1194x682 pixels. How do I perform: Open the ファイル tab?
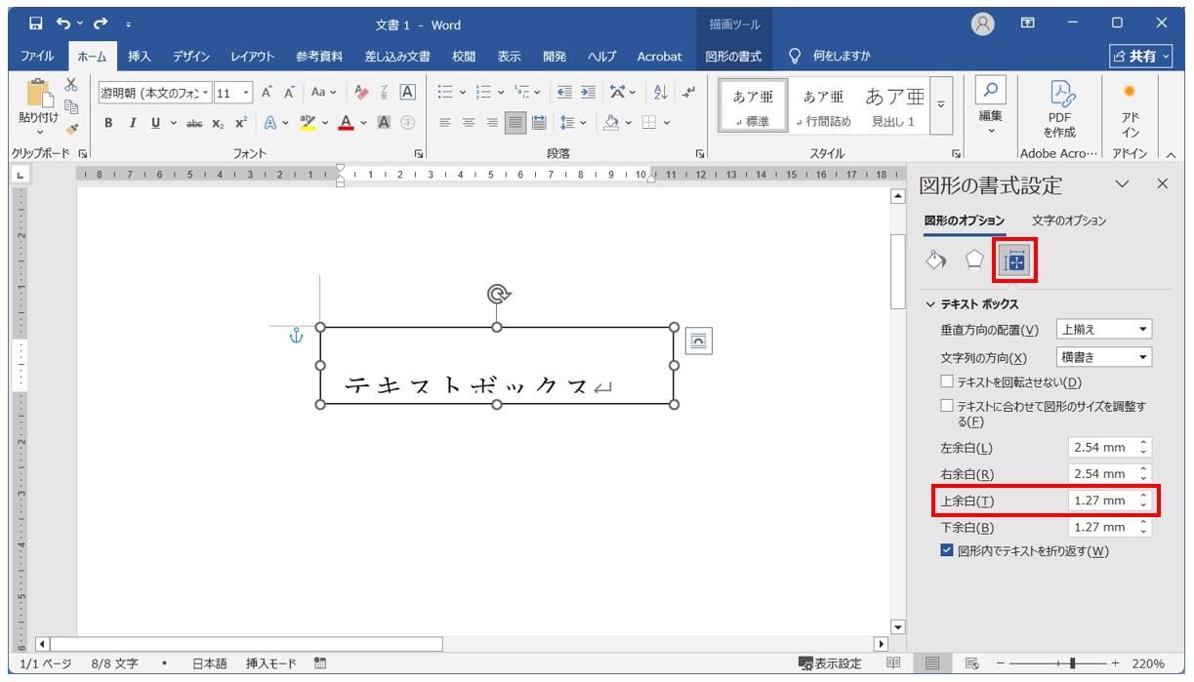(x=37, y=57)
